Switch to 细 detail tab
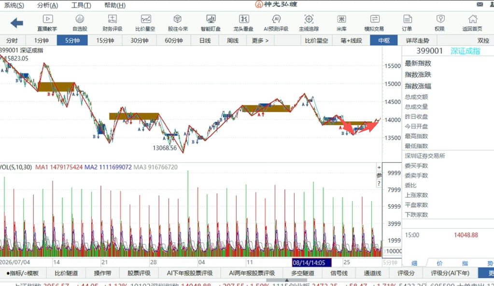This screenshot has width=494, height=286. click(414, 263)
